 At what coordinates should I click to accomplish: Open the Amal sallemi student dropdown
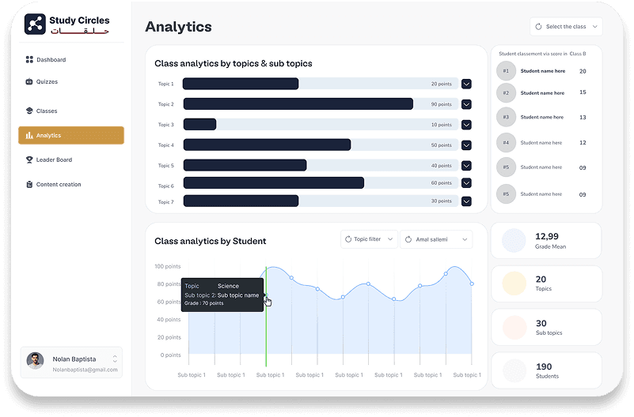pyautogui.click(x=435, y=239)
